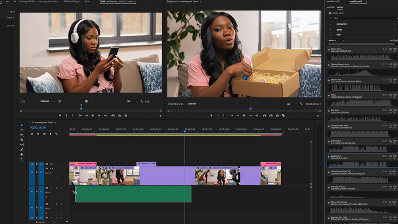Export frame from Source monitor camera icon
The height and width of the screenshot is (224, 398).
point(126,116)
